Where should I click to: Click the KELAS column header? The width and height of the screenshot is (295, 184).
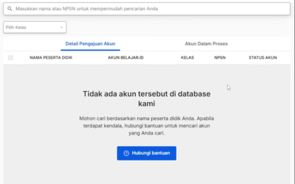pos(188,57)
